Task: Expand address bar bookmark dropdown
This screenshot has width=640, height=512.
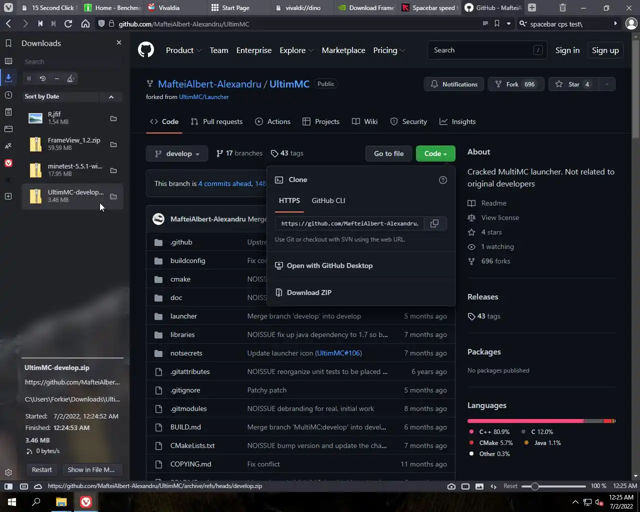Action: click(508, 23)
